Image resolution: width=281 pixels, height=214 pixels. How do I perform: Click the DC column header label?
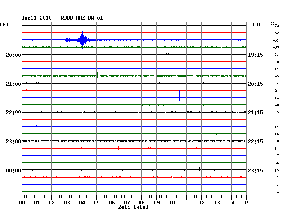coord(272,23)
